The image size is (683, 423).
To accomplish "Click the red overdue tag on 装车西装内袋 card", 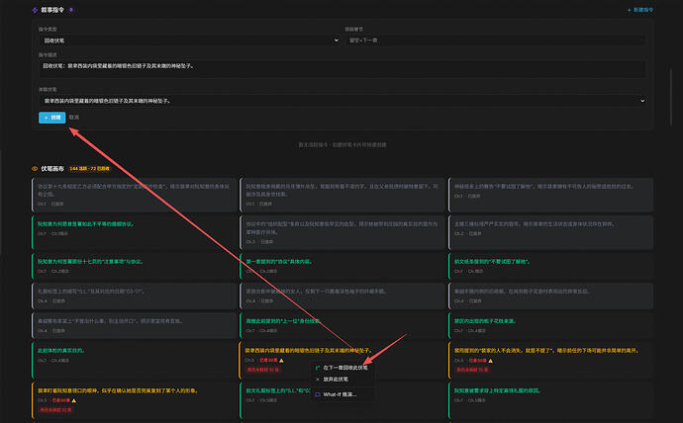I will point(257,369).
